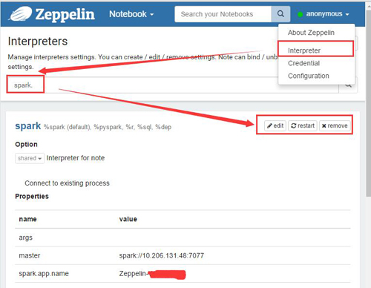
Task: Select Interpreter in user menu
Action: (x=304, y=50)
